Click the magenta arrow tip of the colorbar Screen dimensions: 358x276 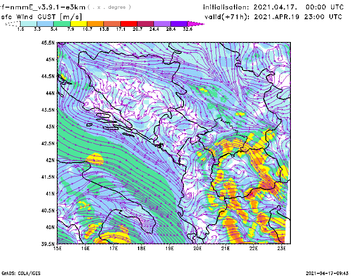(196, 24)
